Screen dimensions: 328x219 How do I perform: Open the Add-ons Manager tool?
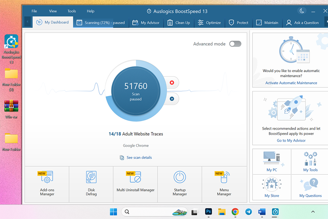(47, 184)
